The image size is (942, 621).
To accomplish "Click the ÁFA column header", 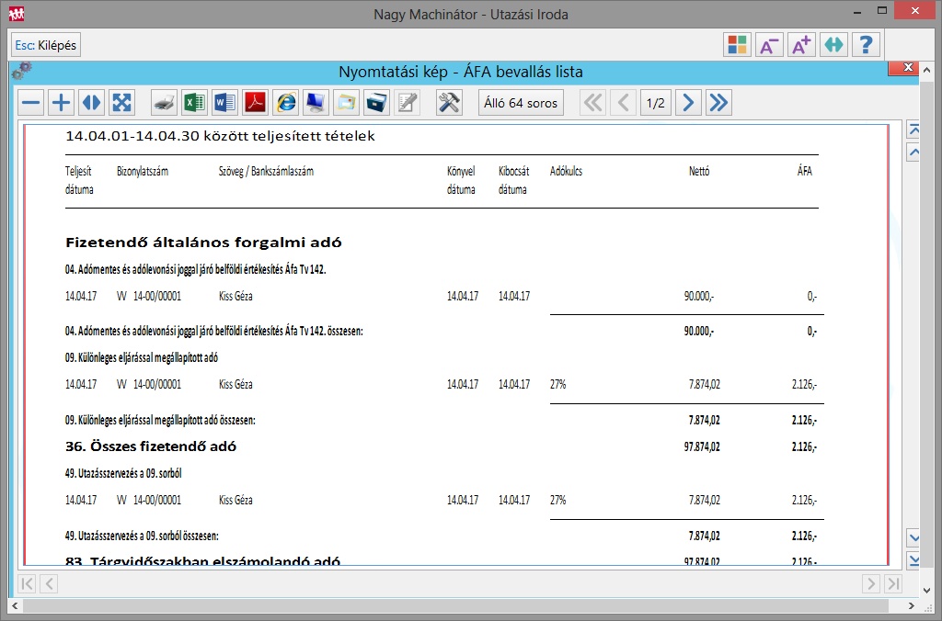I will click(x=805, y=172).
